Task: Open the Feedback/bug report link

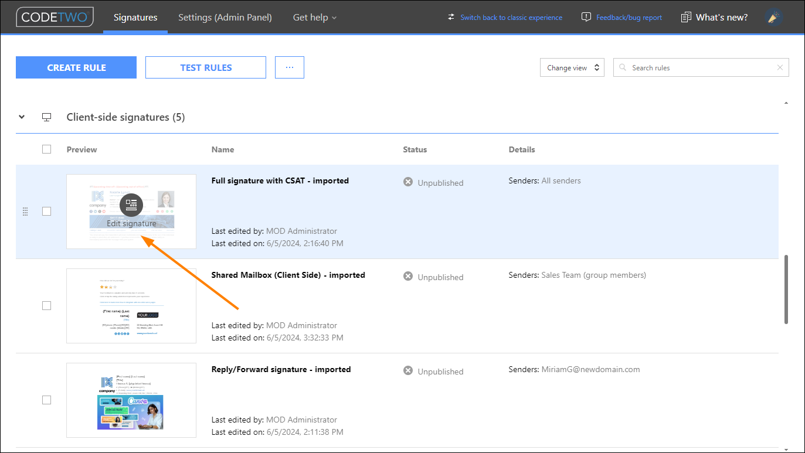Action: tap(629, 18)
